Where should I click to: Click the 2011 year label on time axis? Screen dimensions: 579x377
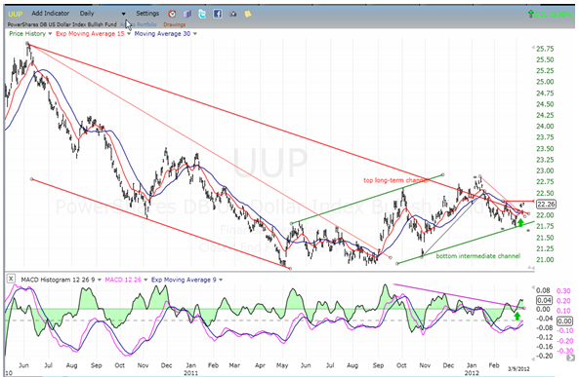[x=190, y=373]
